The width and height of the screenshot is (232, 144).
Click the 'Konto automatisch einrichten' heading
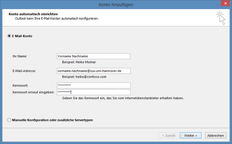pyautogui.click(x=33, y=14)
